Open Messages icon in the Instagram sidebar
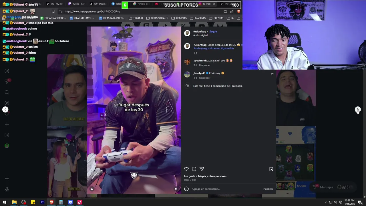366x206 pixels. point(7,82)
